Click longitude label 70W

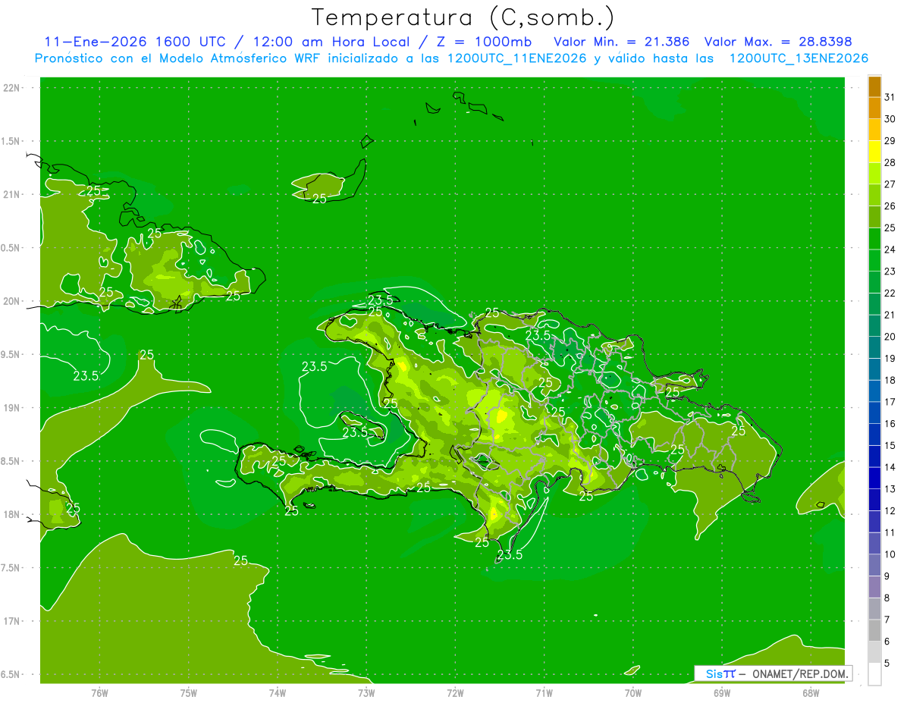[x=633, y=693]
